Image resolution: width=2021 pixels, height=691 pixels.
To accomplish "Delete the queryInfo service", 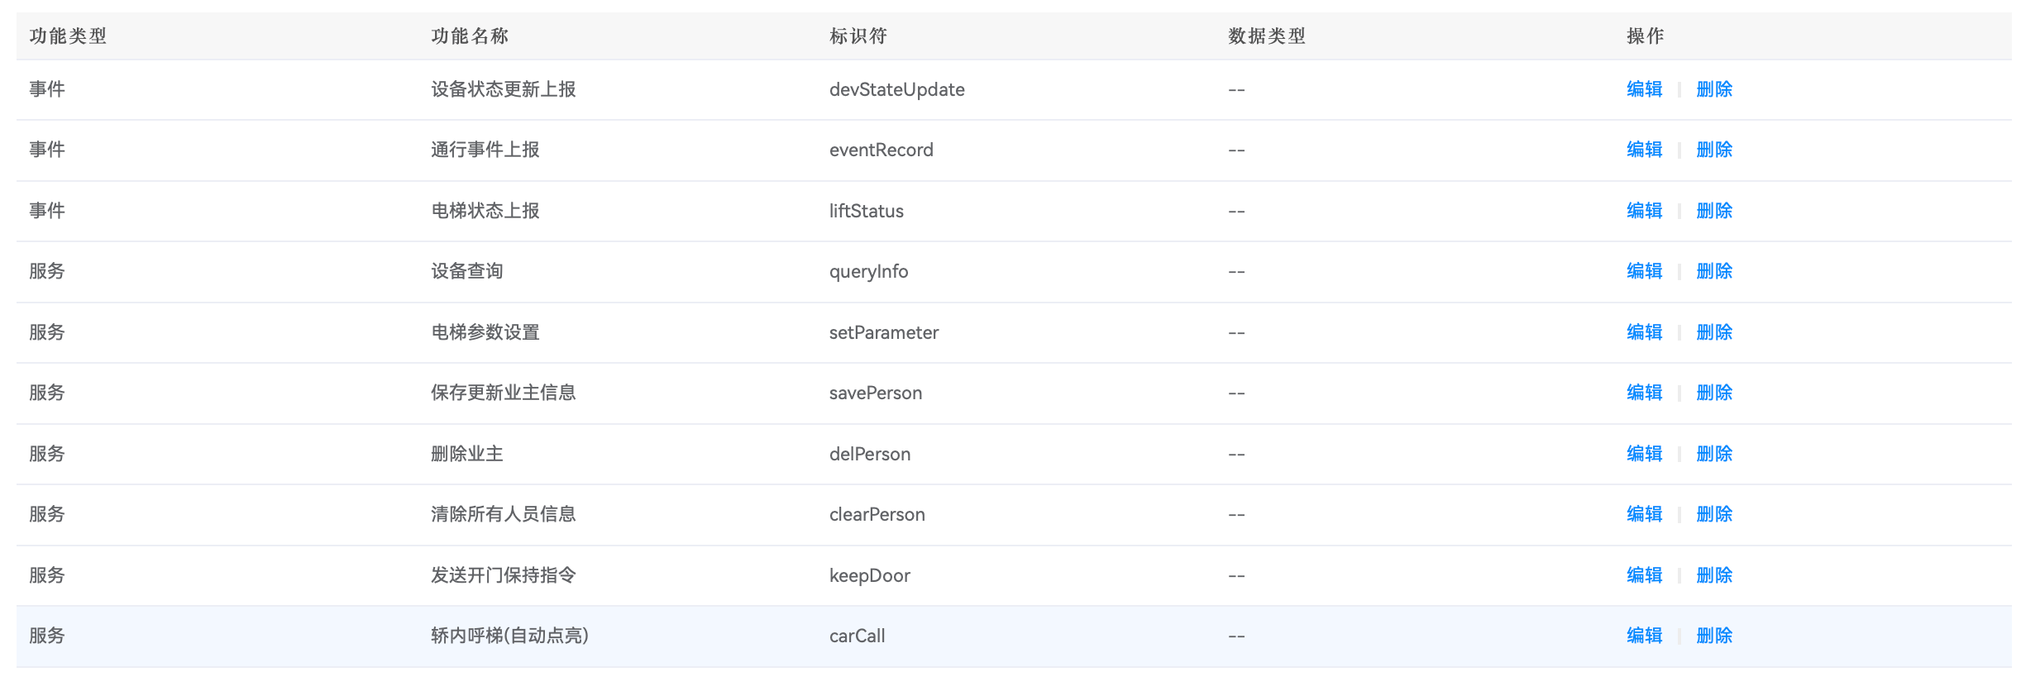I will coord(1713,271).
